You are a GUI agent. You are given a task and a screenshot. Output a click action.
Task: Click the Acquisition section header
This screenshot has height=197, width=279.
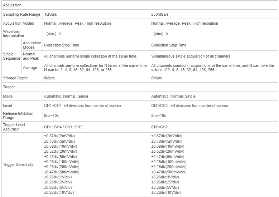coord(12,5)
